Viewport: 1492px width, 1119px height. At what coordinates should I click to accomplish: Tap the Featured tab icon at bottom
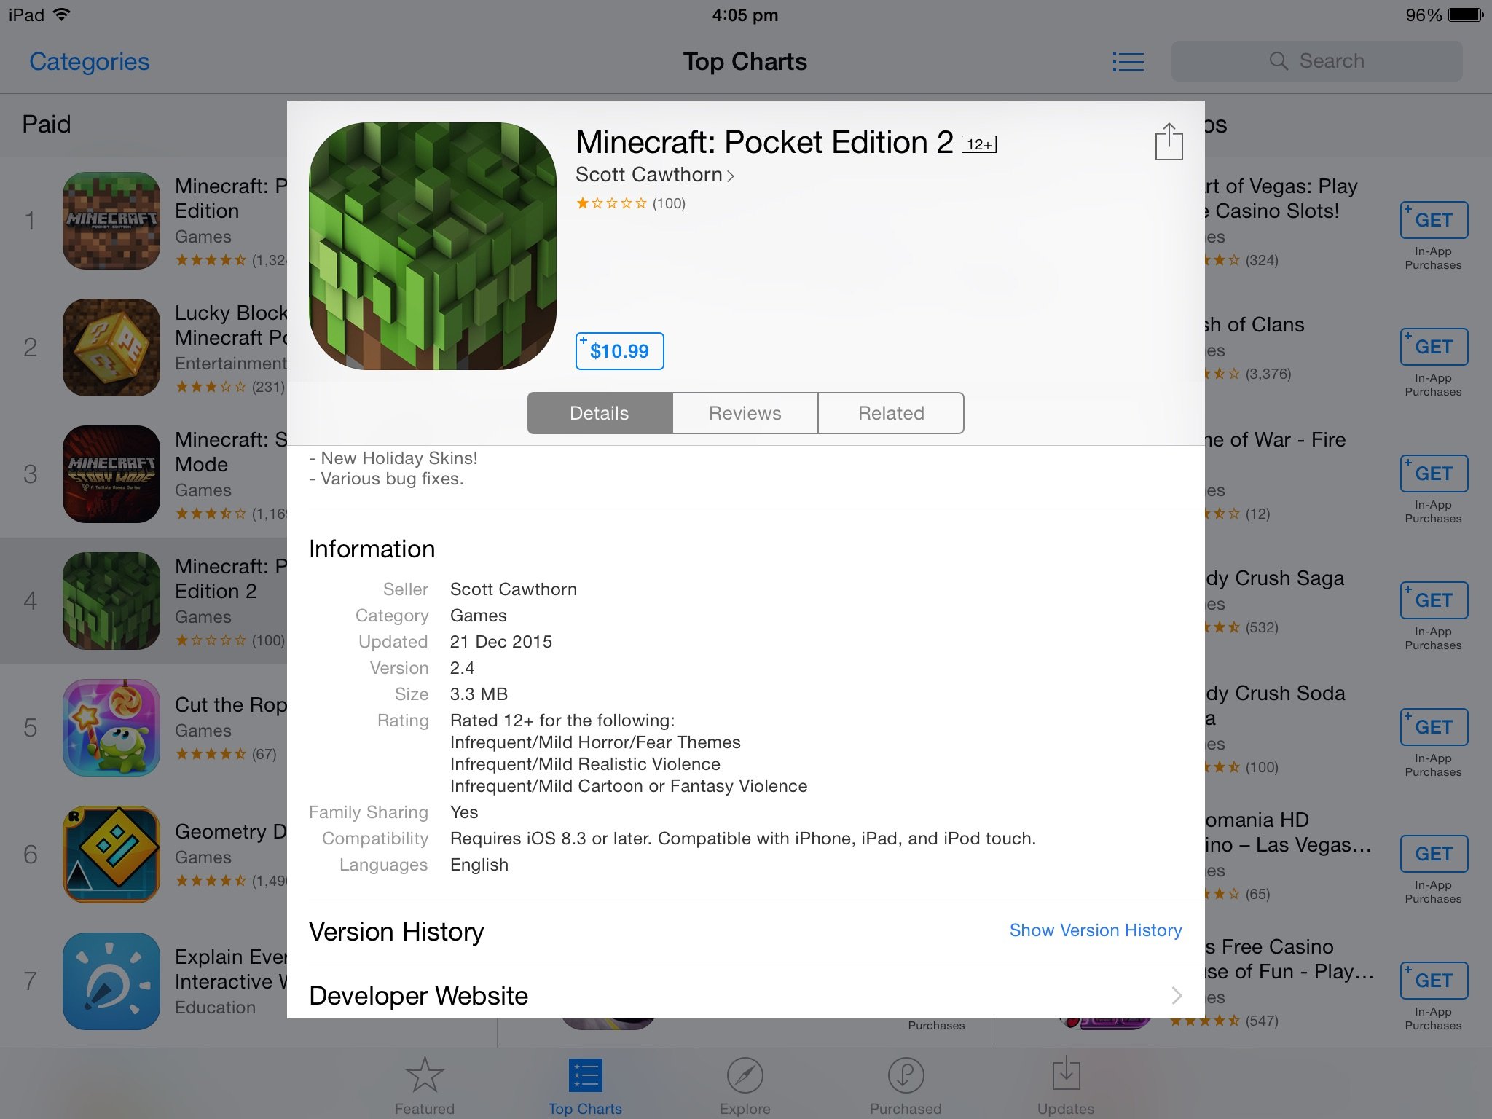[x=424, y=1077]
